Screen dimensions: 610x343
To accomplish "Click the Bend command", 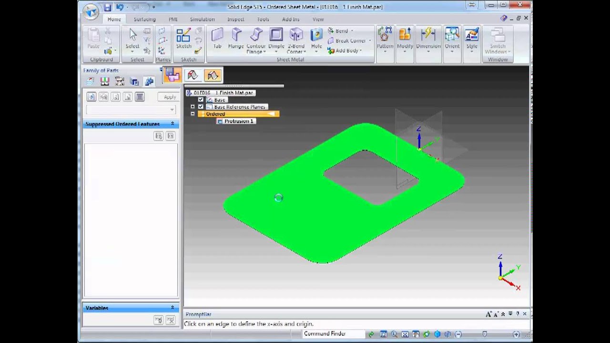I will click(338, 31).
